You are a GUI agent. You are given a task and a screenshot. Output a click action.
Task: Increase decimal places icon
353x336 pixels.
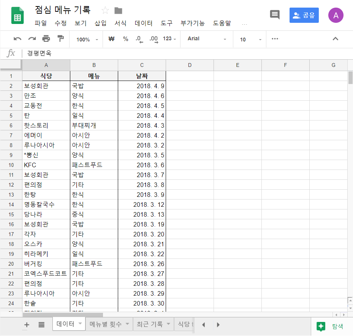pos(154,39)
